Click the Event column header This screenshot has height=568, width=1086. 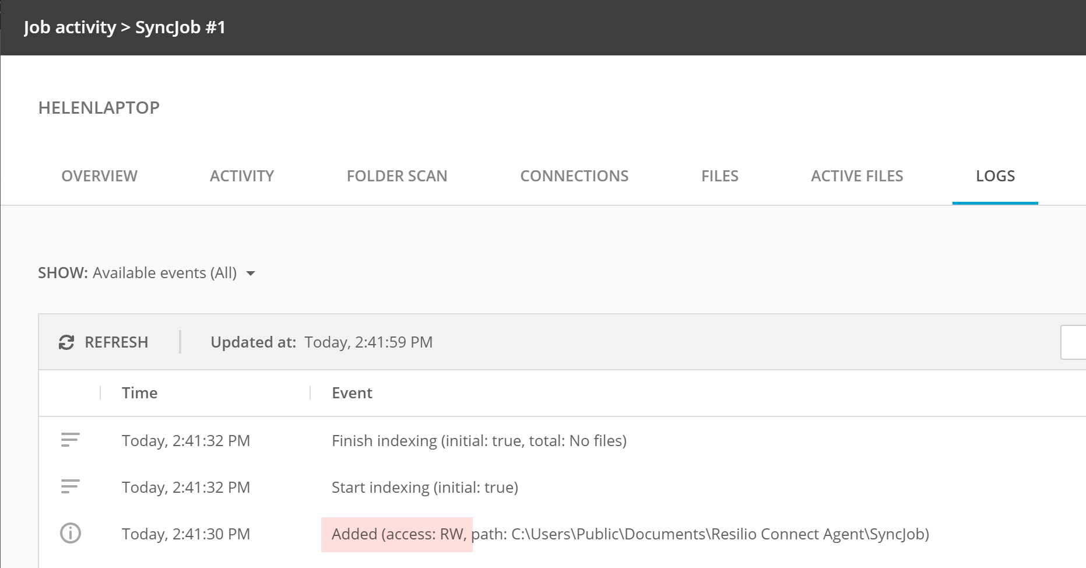pos(352,393)
